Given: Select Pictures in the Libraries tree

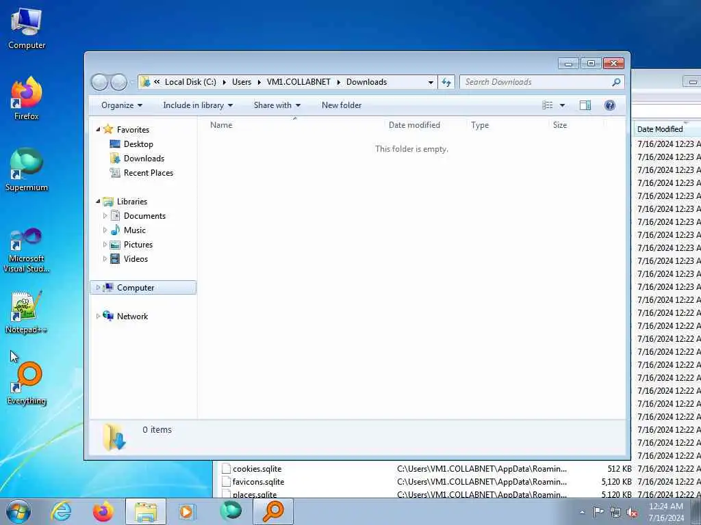Looking at the screenshot, I should [131, 245].
